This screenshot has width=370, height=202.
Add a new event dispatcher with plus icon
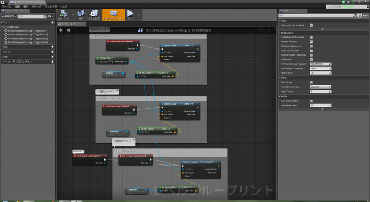52,62
